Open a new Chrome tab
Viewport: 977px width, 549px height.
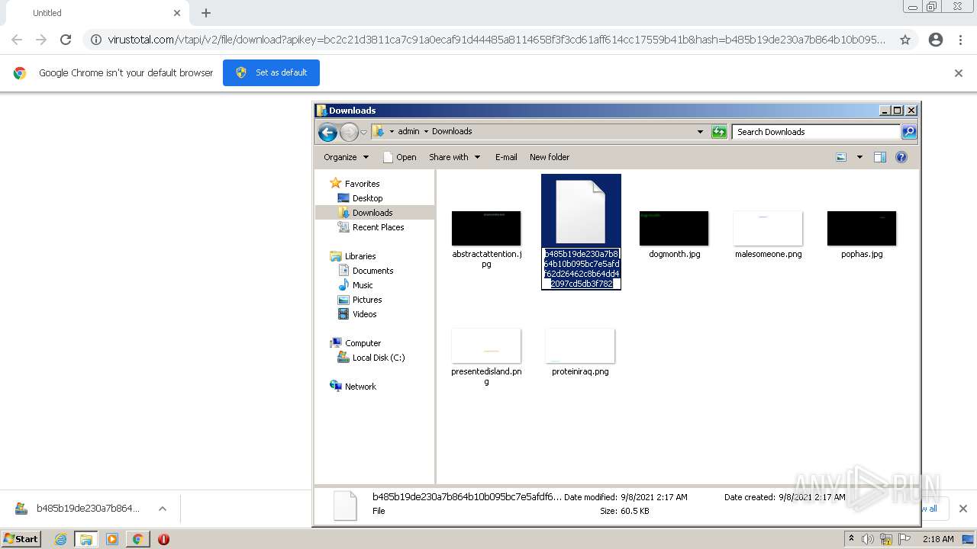206,13
